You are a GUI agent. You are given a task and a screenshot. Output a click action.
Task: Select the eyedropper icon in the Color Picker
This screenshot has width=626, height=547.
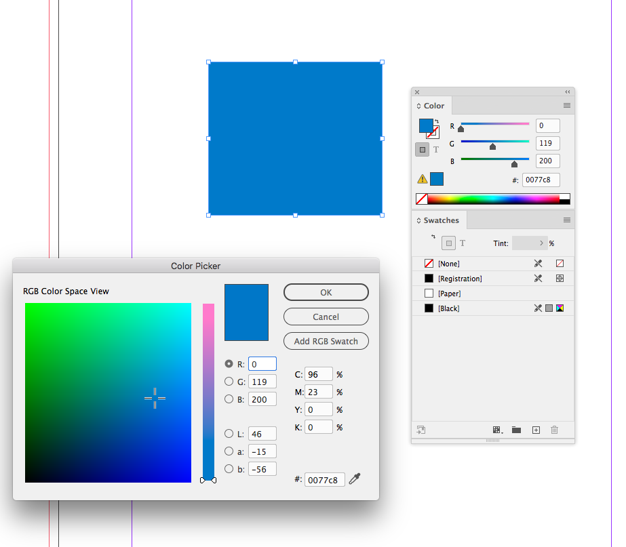[x=354, y=479]
